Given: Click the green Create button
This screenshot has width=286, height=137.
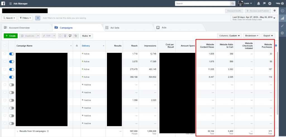Looking at the screenshot, I should pyautogui.click(x=11, y=36).
